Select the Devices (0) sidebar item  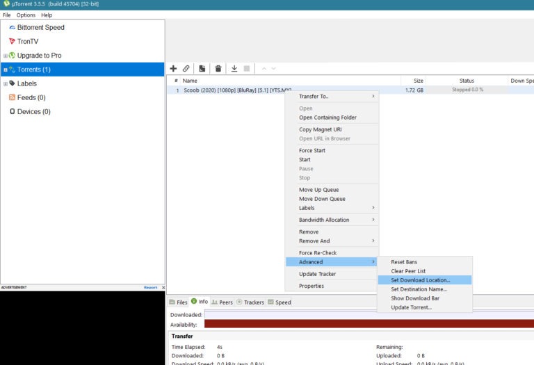pyautogui.click(x=33, y=111)
